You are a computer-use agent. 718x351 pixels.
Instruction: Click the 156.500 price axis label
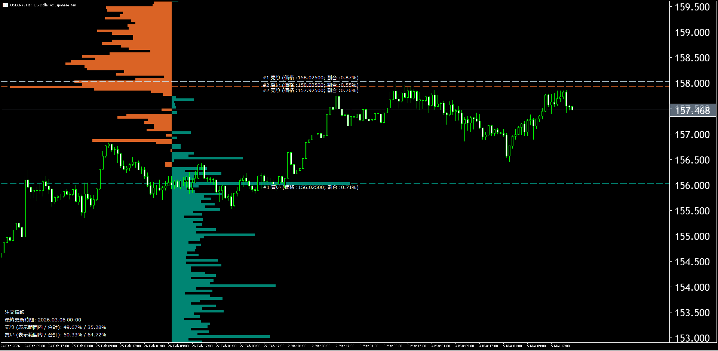(x=692, y=160)
